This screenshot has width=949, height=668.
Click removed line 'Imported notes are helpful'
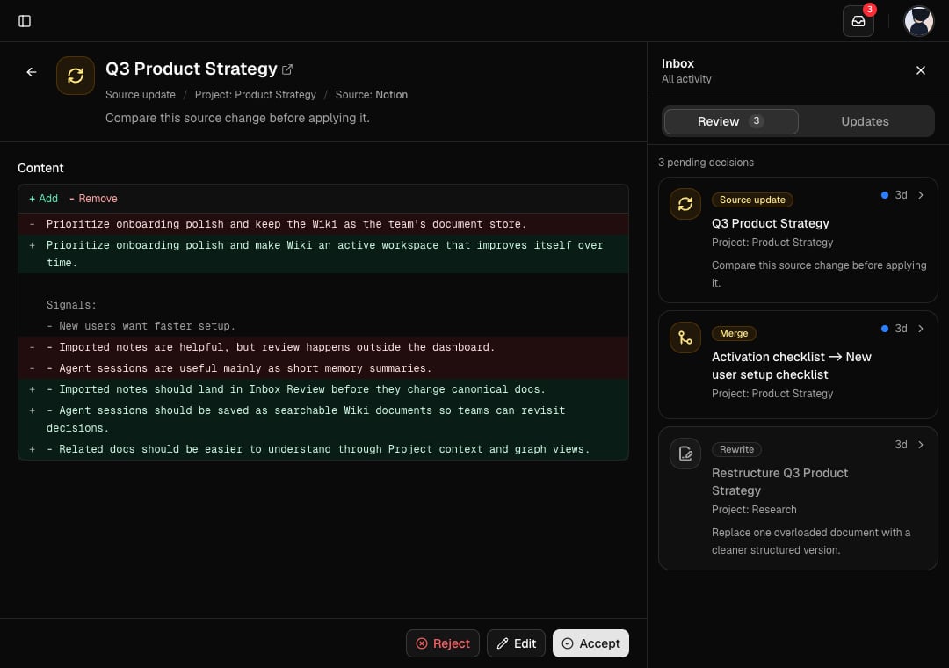pyautogui.click(x=323, y=347)
